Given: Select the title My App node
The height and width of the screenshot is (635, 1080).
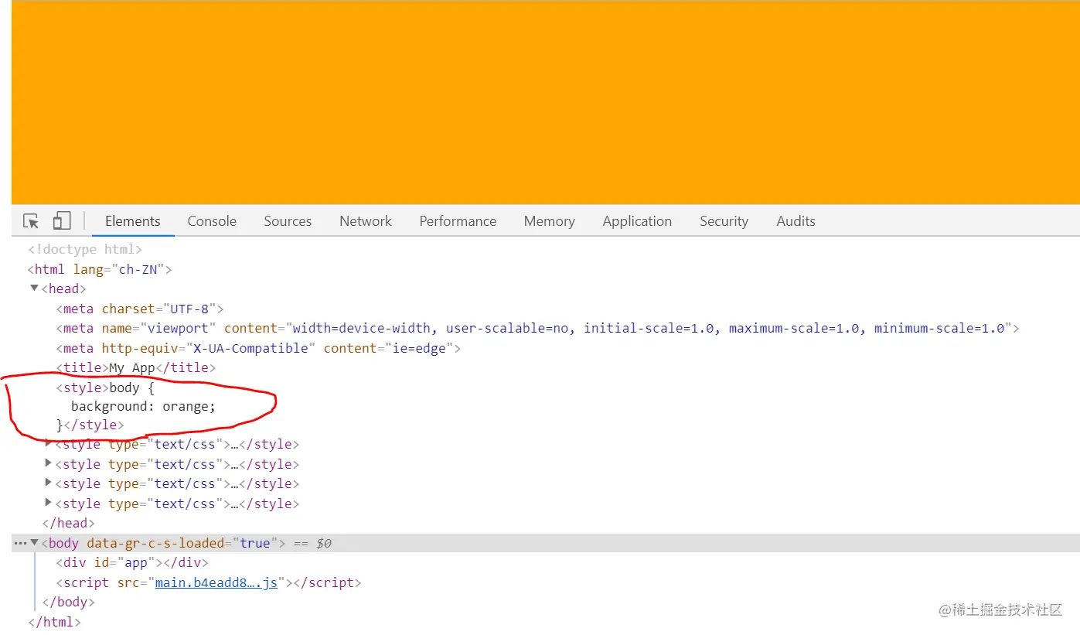Looking at the screenshot, I should [136, 367].
